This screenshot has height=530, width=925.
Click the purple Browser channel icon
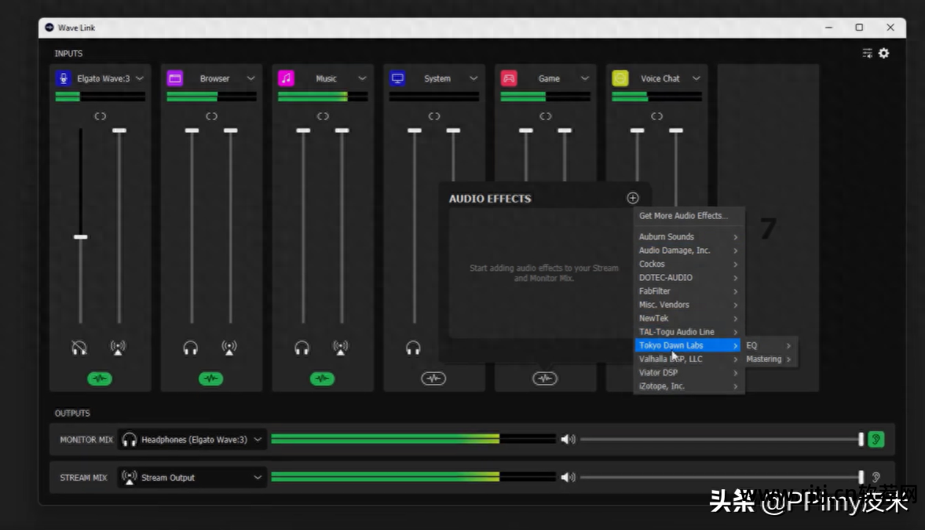click(174, 79)
